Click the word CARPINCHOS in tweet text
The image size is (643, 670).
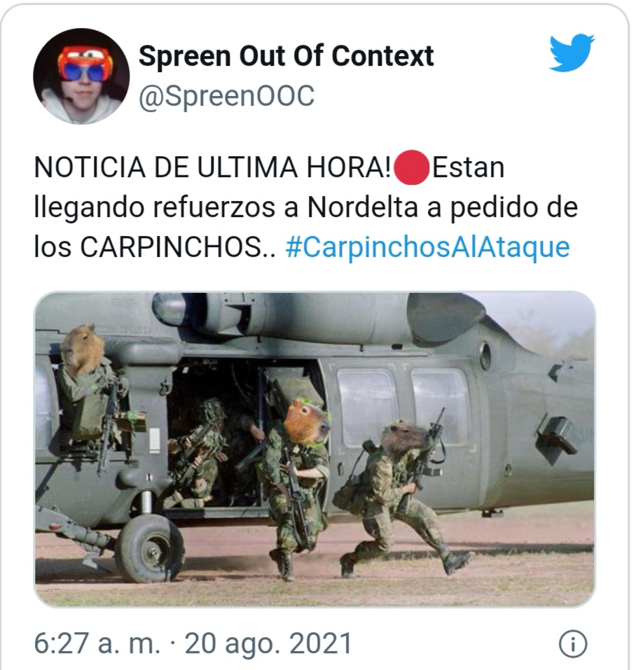pyautogui.click(x=171, y=247)
